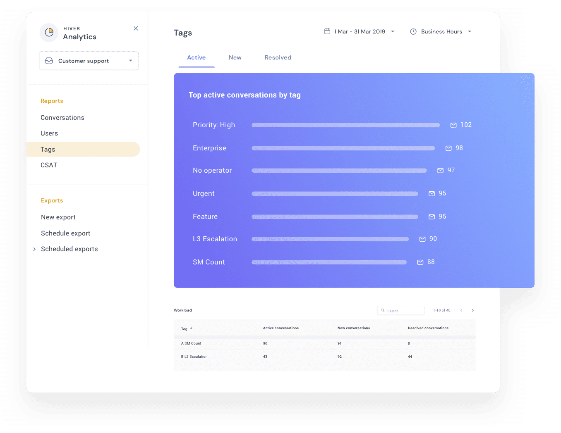This screenshot has width=561, height=433.
Task: Click the calendar icon beside the date range
Action: coord(327,31)
